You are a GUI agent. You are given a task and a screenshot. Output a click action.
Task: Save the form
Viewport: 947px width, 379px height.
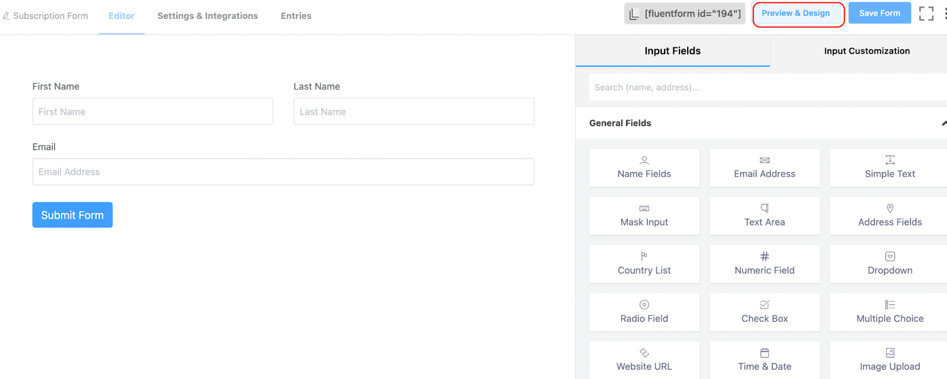click(880, 13)
